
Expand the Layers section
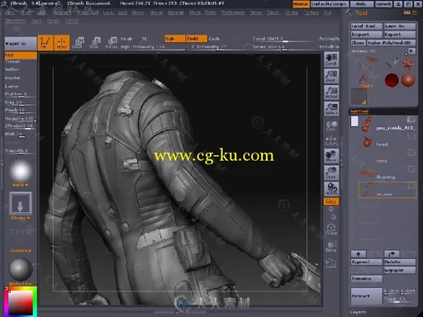pos(358,312)
